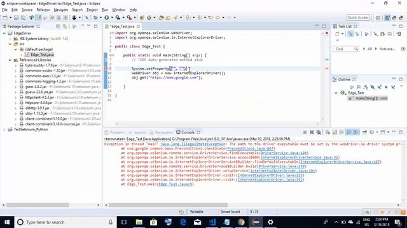Click Remove All Terminated Launches in Console

coord(319,132)
